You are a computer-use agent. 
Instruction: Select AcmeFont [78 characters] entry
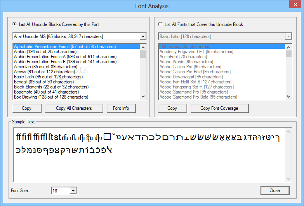pos(222,57)
